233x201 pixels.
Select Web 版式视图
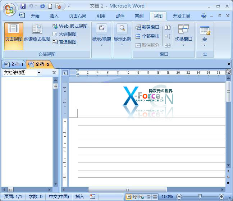70,26
